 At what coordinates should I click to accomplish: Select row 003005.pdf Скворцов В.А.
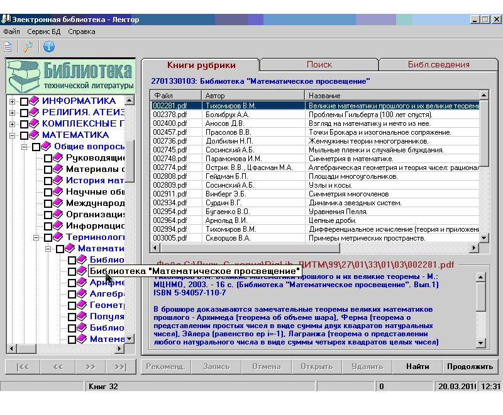pyautogui.click(x=316, y=238)
